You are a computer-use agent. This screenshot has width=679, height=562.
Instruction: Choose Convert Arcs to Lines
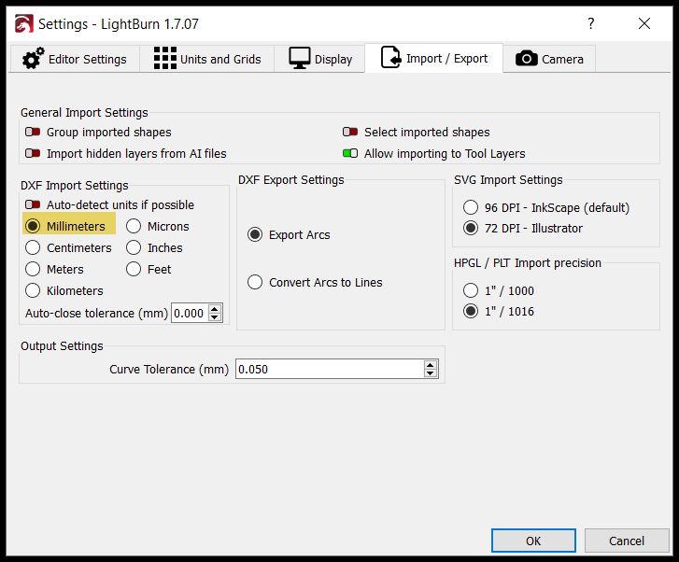pyautogui.click(x=255, y=282)
